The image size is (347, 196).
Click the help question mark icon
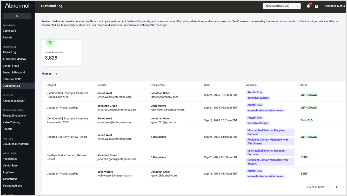pyautogui.click(x=317, y=6)
